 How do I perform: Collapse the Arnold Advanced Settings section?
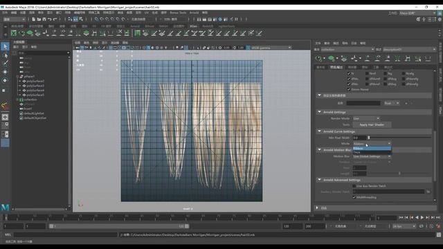point(320,180)
